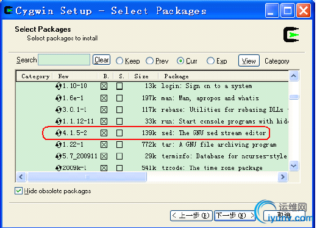The width and height of the screenshot is (317, 228).
Task: Close the Cygwin Setup window
Action: 304,10
